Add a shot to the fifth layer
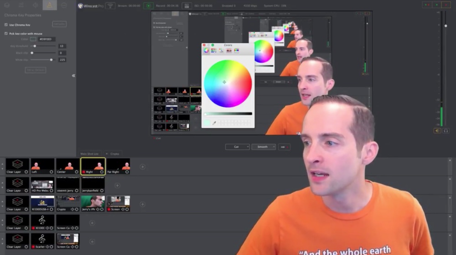 click(x=92, y=242)
